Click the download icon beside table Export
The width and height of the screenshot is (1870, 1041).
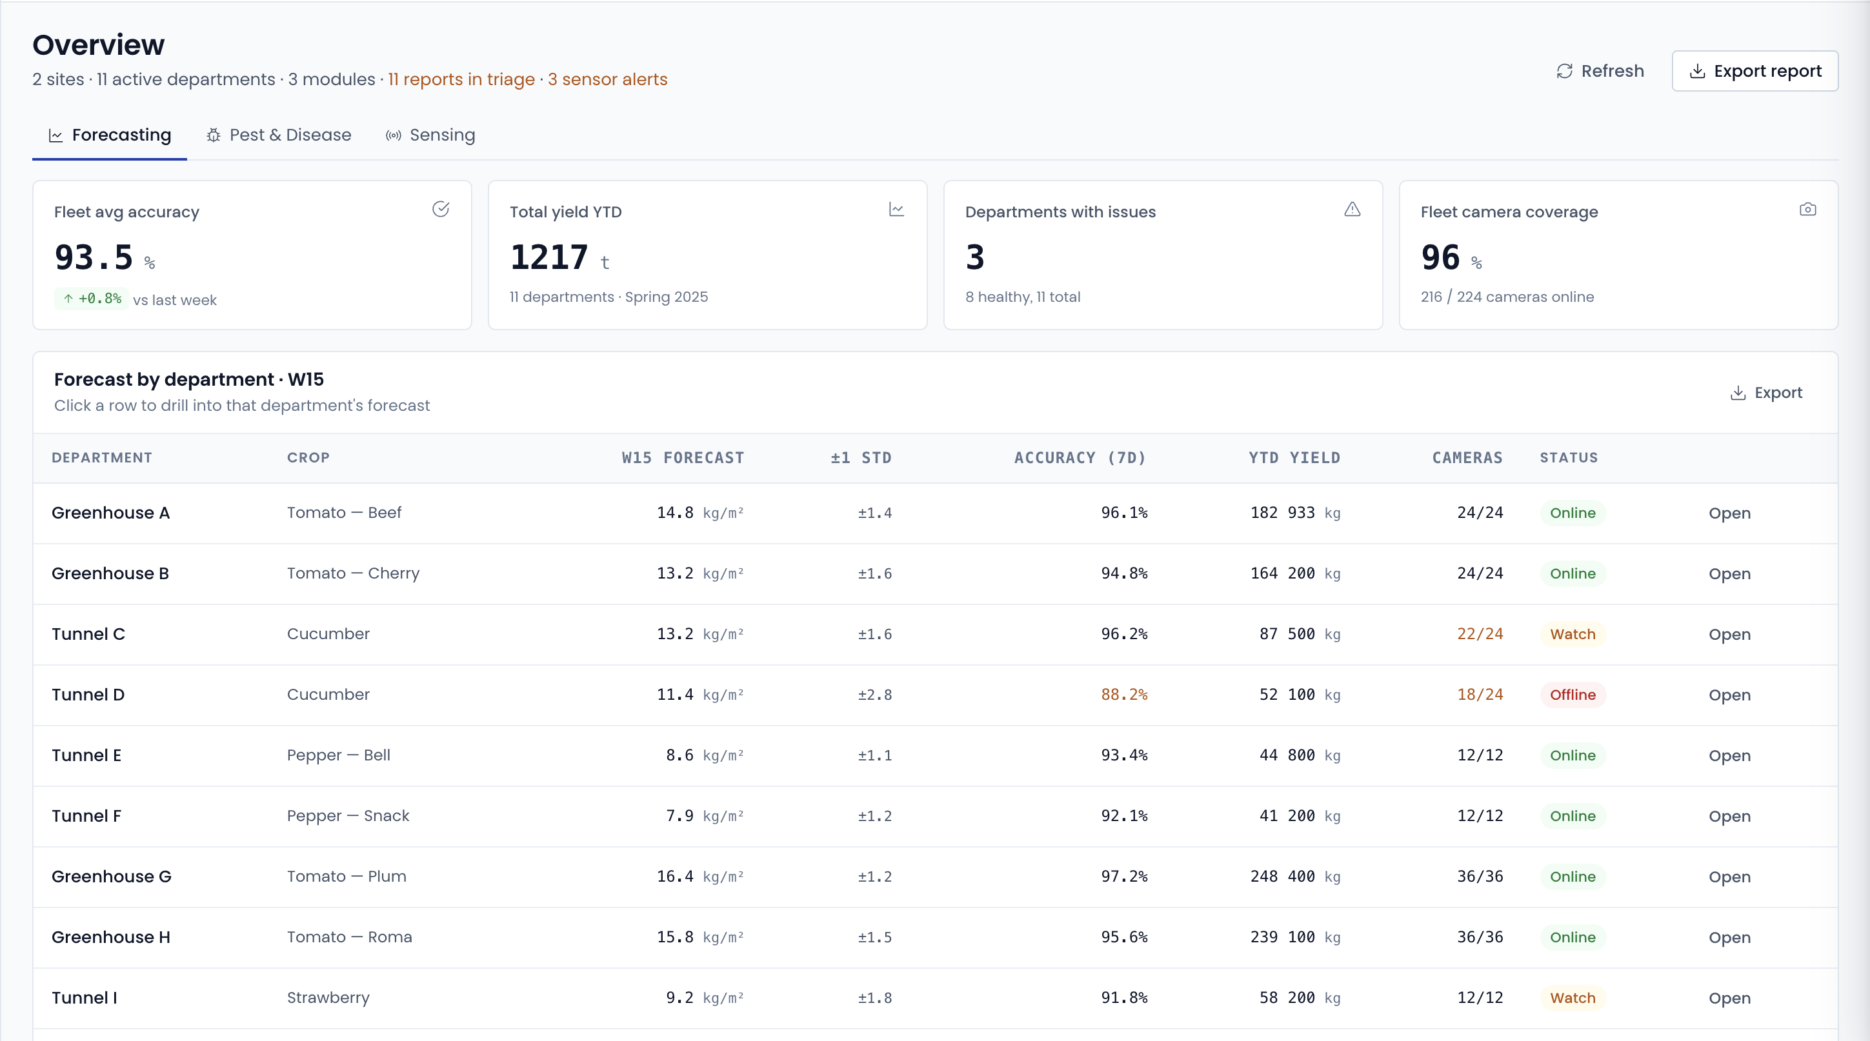[x=1738, y=393]
